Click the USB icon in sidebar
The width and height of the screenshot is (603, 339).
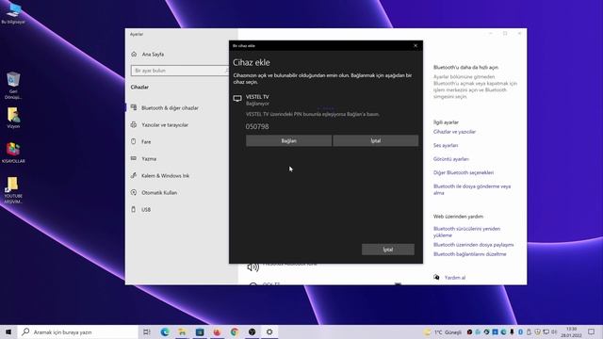point(134,209)
